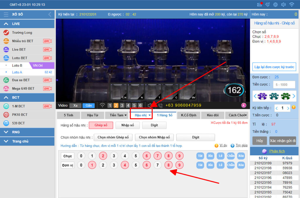
Task: Click the Tiền cược input field
Action: click(284, 85)
